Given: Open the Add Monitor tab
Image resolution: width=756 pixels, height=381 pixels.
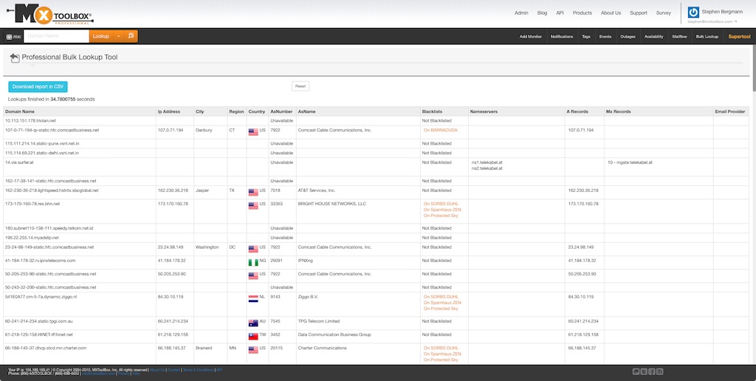Looking at the screenshot, I should (530, 37).
